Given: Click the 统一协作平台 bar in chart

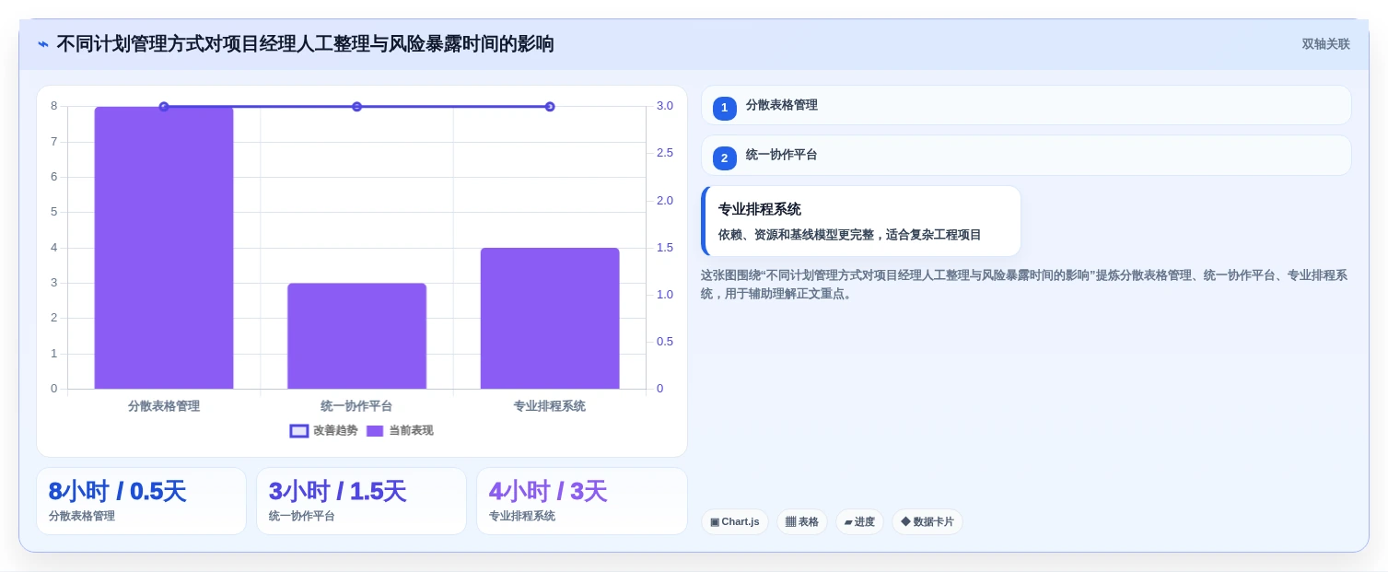Looking at the screenshot, I should click(x=356, y=336).
